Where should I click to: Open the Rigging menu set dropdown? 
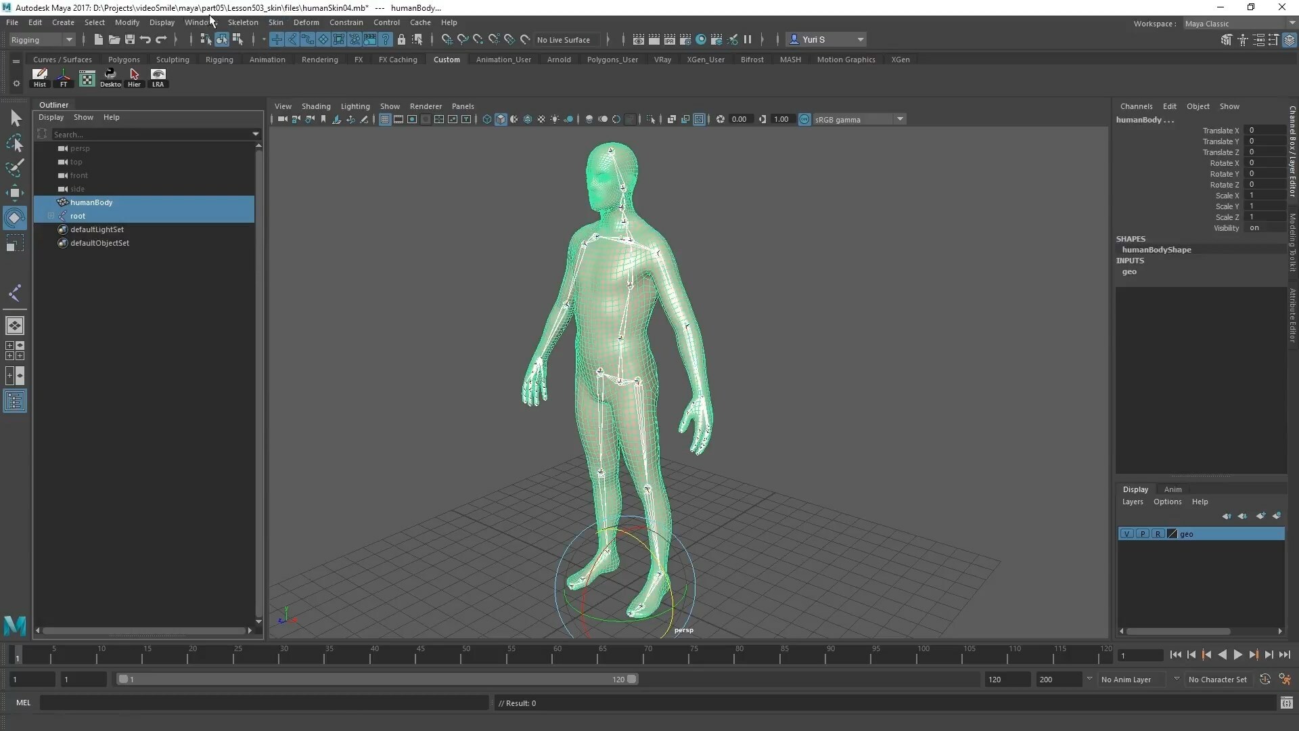tap(41, 39)
